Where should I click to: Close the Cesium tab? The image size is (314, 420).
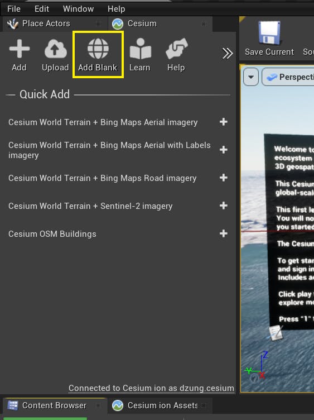point(204,24)
